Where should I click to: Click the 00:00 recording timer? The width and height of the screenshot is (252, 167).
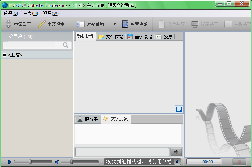click(204, 162)
